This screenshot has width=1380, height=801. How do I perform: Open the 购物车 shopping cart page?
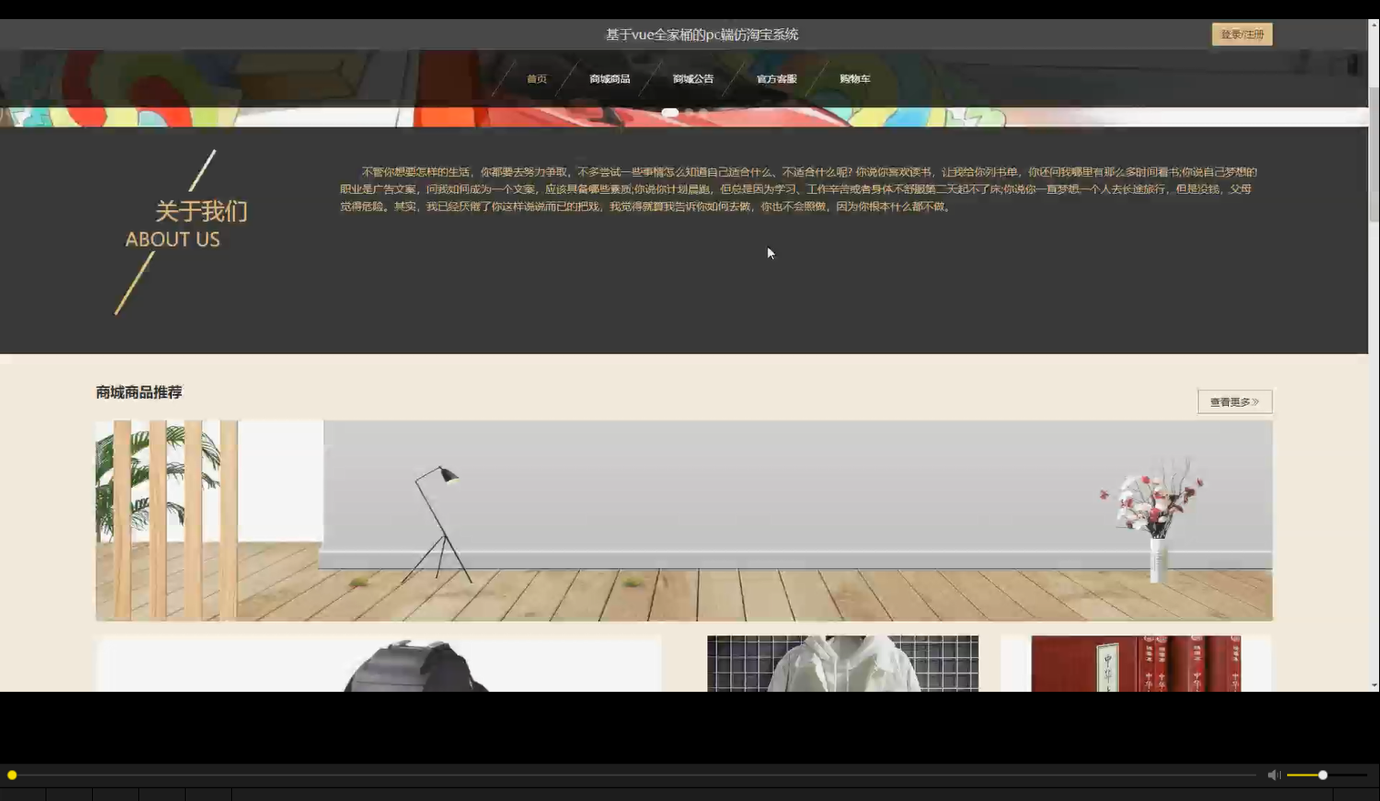tap(854, 78)
